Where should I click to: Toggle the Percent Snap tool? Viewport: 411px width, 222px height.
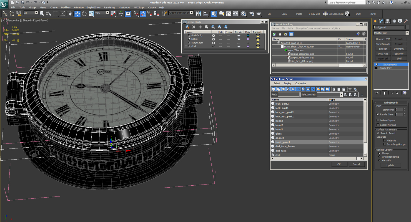tap(150, 14)
